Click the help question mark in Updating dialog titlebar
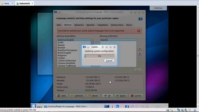199x112 pixels. [x=103, y=47]
